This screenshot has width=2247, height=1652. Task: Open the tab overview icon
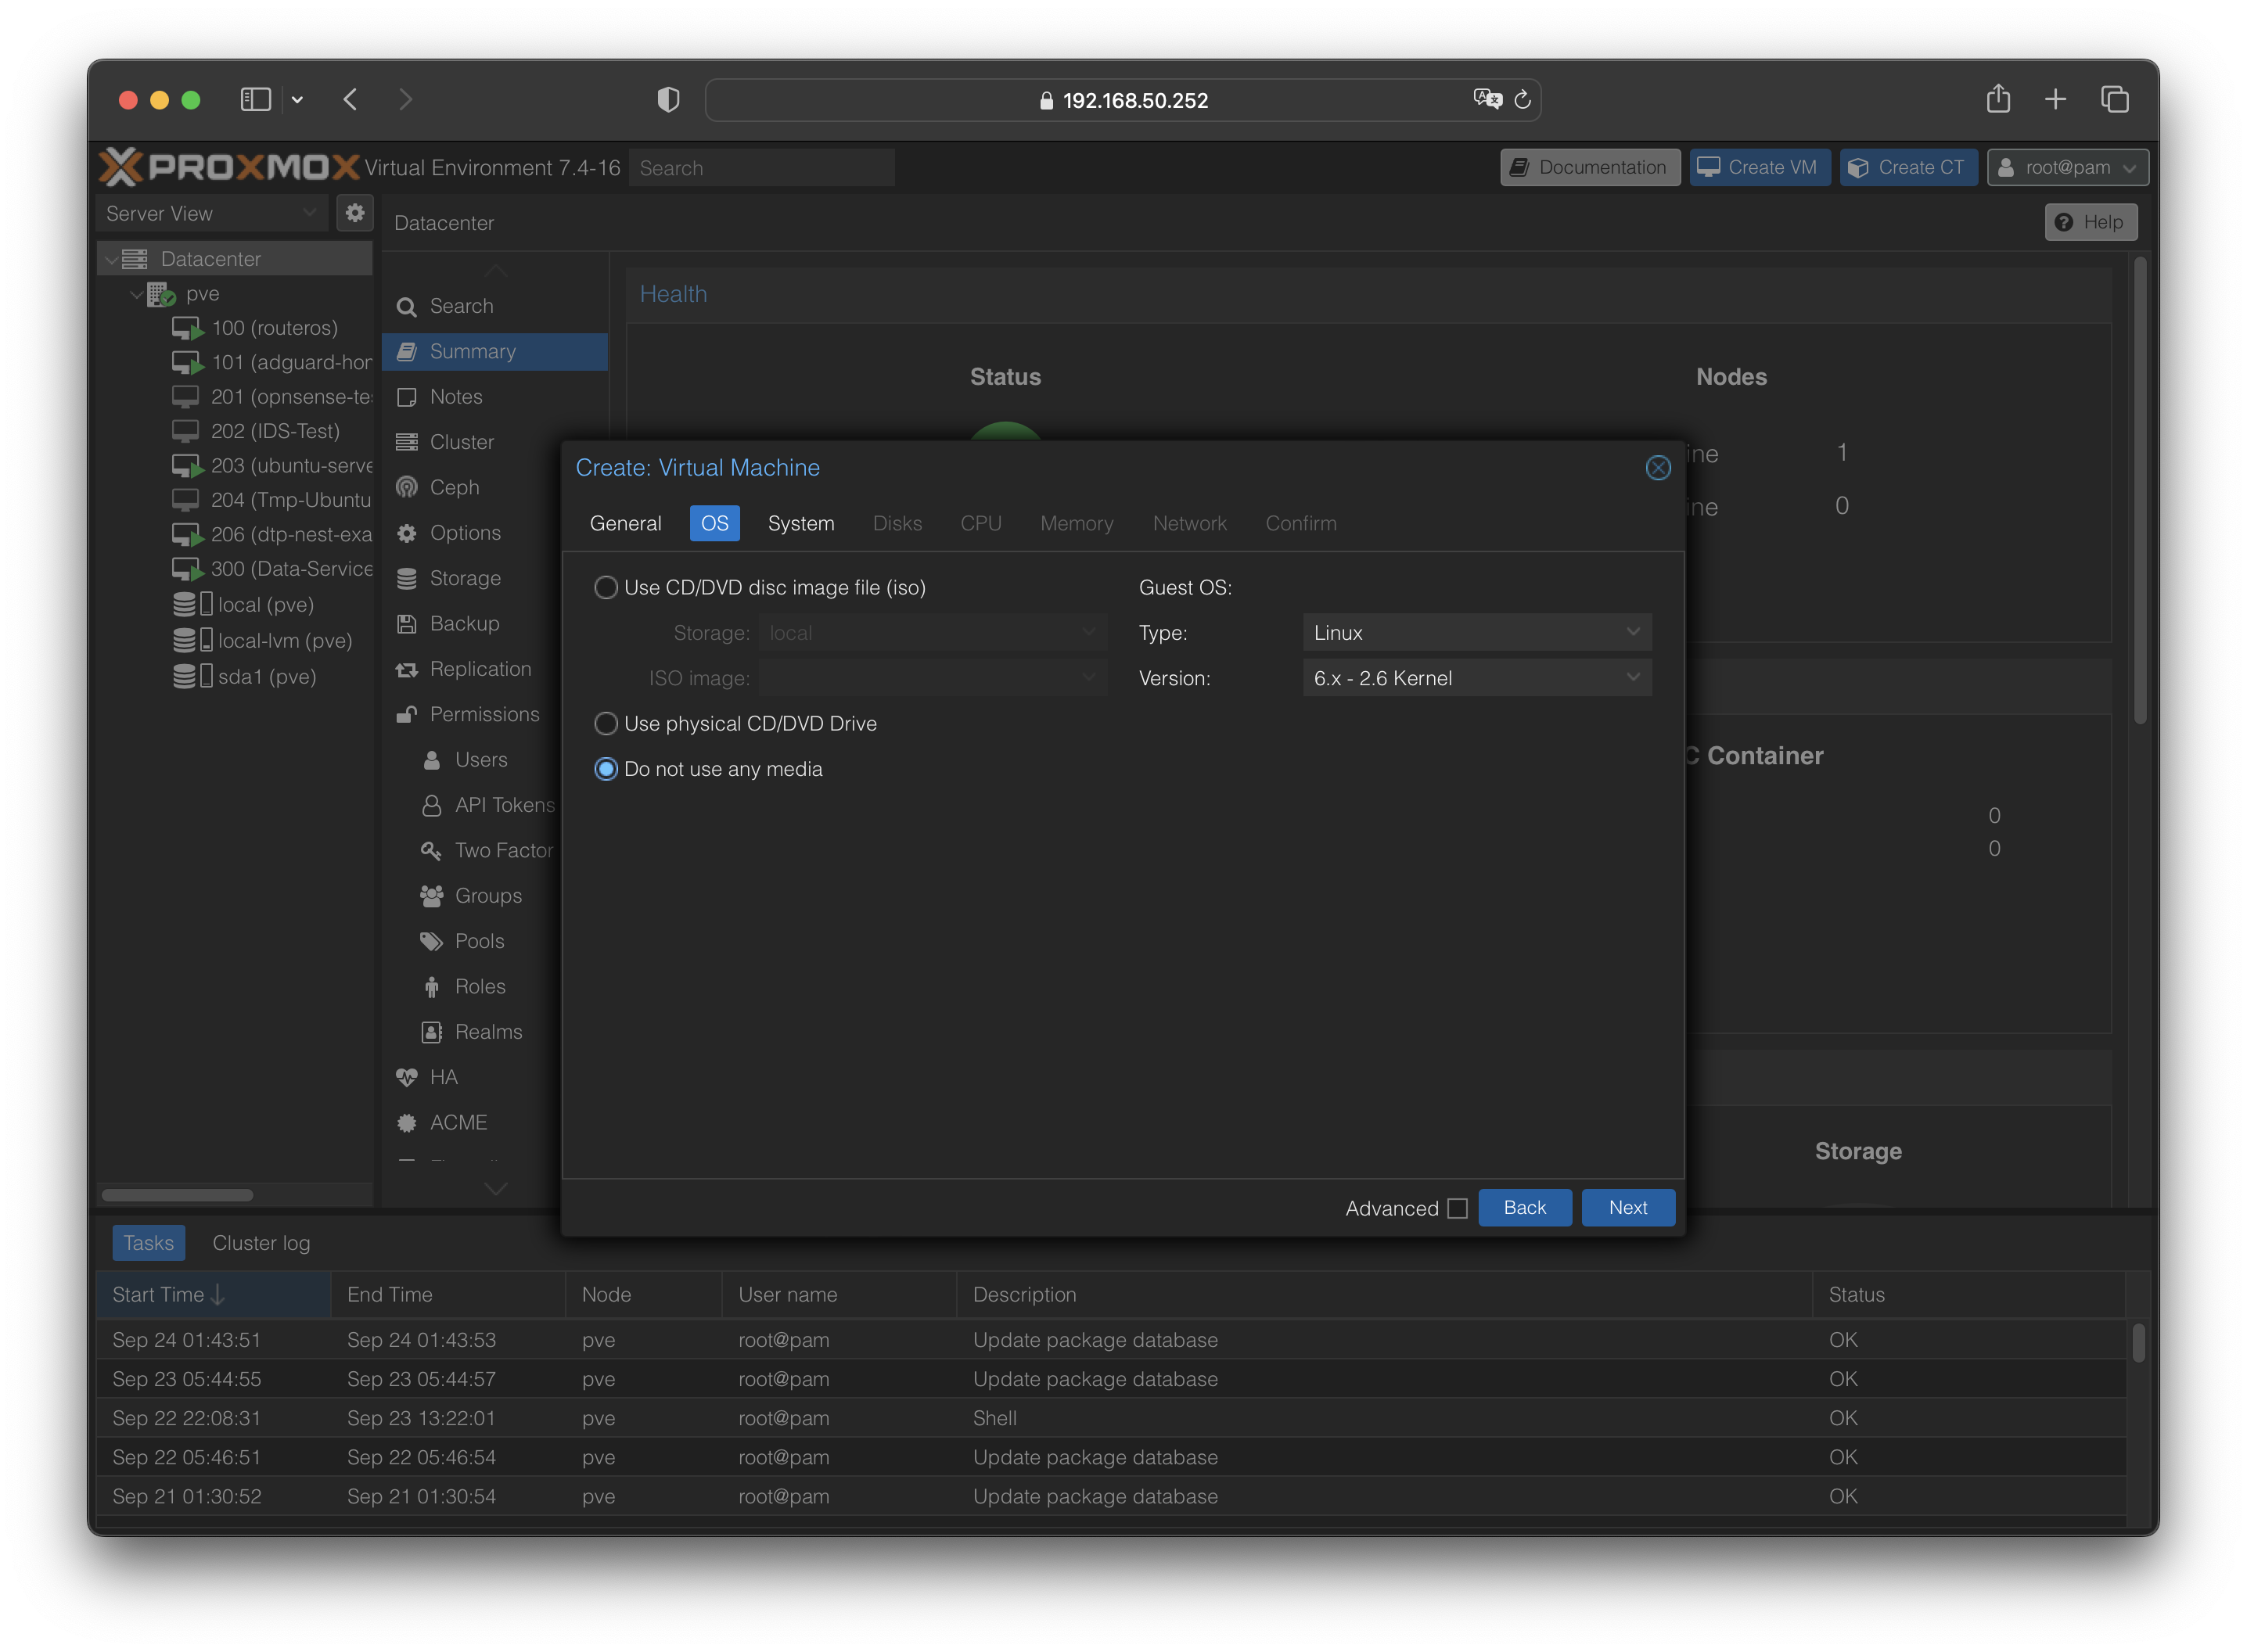coord(2114,99)
